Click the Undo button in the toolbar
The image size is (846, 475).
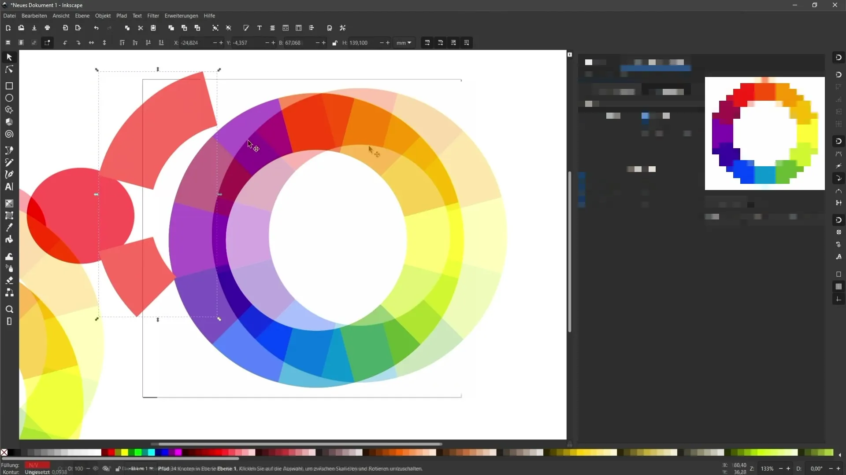(x=96, y=28)
